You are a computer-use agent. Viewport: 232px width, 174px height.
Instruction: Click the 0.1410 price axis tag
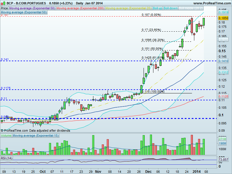[x=223, y=61]
